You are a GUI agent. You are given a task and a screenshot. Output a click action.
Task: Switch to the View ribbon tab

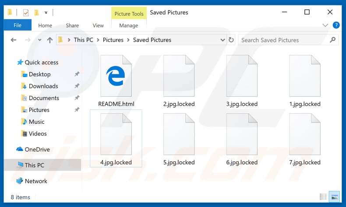pos(98,25)
